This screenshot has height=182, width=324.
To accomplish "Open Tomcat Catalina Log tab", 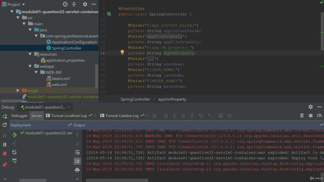I will (x=122, y=116).
